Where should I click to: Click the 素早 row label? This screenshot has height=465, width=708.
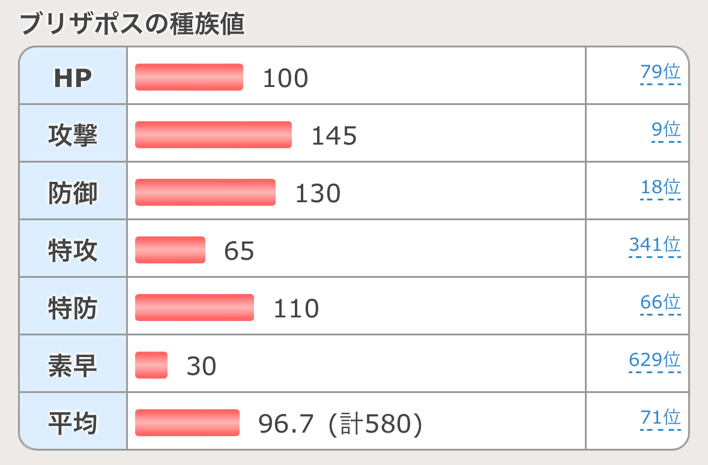(73, 365)
